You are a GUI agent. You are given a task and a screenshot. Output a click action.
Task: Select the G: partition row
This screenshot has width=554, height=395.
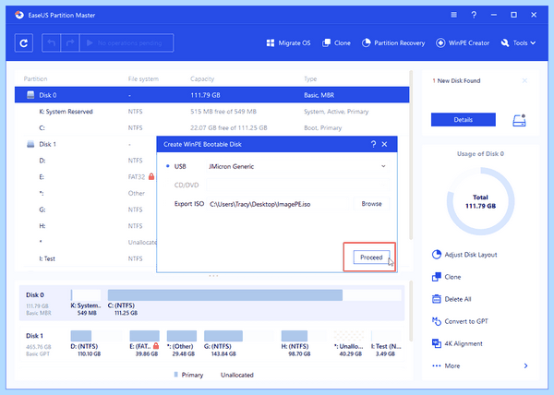tap(86, 209)
